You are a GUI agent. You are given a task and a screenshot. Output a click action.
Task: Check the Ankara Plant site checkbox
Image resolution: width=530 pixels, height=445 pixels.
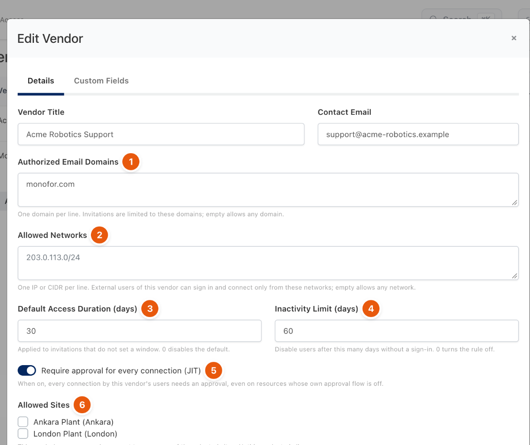(x=23, y=422)
